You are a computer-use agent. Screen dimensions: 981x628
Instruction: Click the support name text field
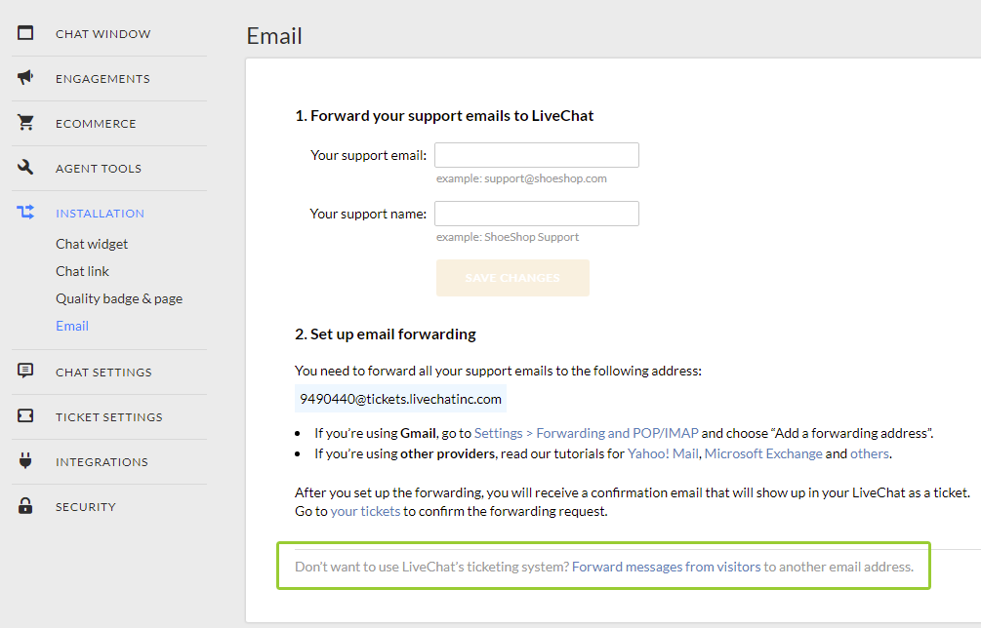[536, 214]
